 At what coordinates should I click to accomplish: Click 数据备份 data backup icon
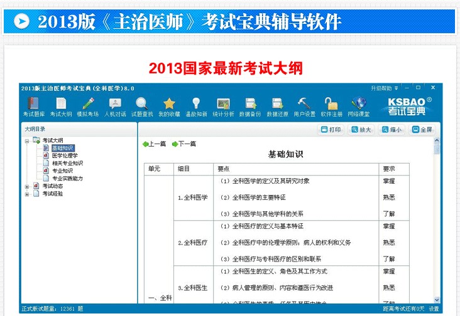250,107
